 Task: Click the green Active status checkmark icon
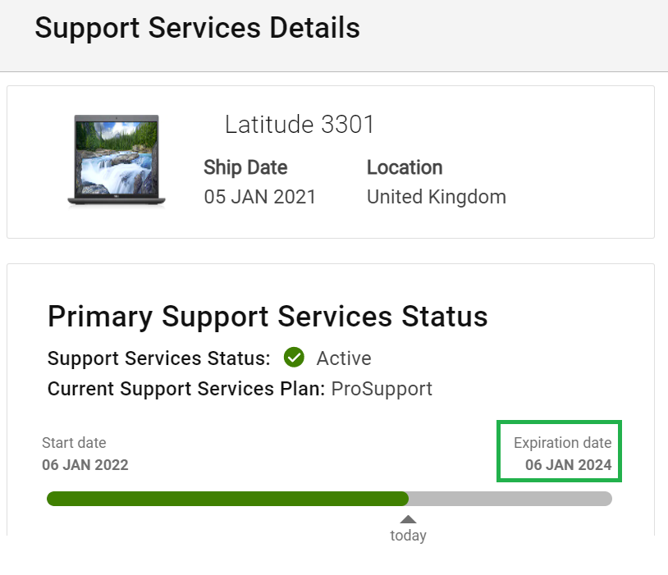[x=294, y=357]
